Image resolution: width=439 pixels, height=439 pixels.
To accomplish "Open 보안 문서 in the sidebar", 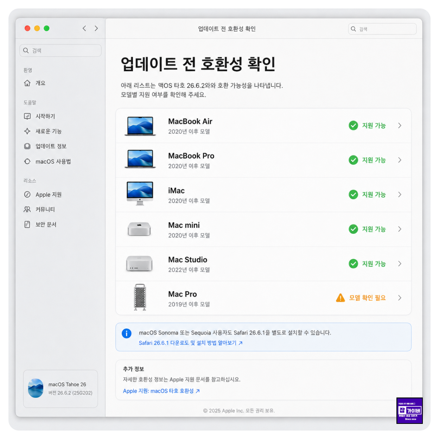I will 46,224.
